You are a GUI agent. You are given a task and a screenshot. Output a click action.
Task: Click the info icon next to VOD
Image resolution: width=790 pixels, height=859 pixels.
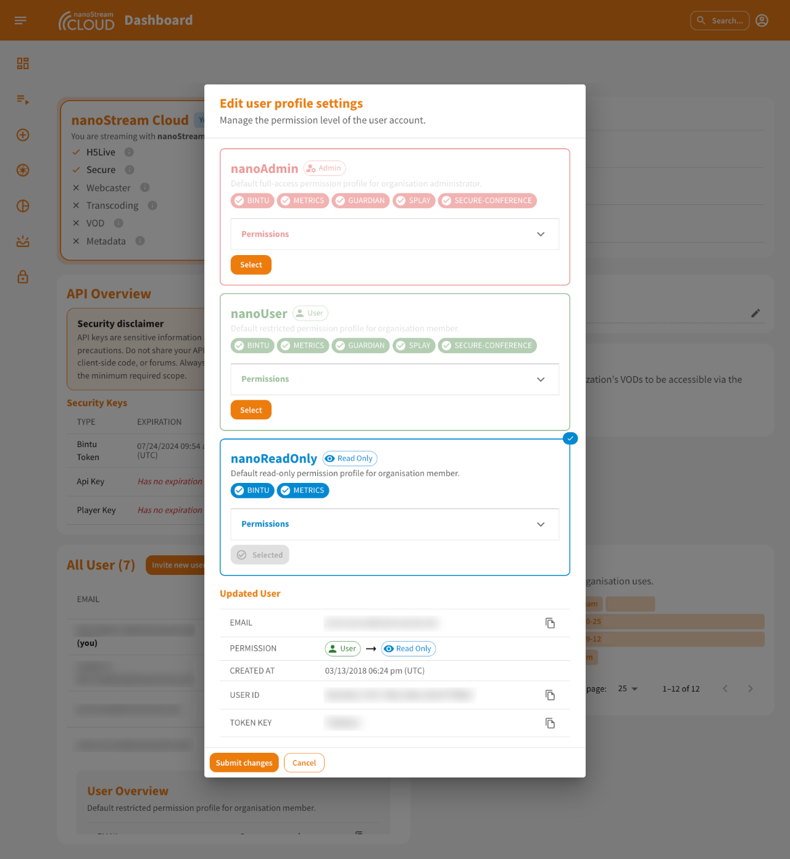[x=118, y=223]
